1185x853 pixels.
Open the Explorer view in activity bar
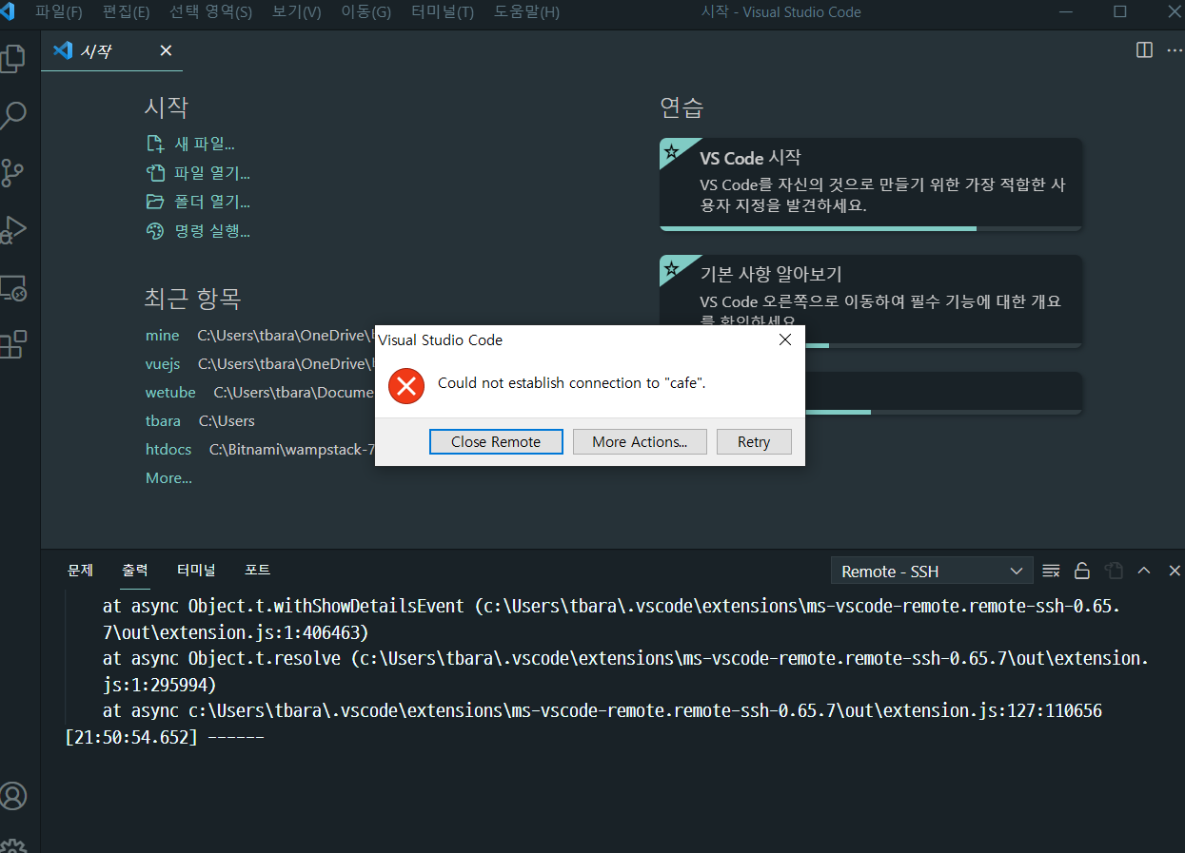point(13,59)
